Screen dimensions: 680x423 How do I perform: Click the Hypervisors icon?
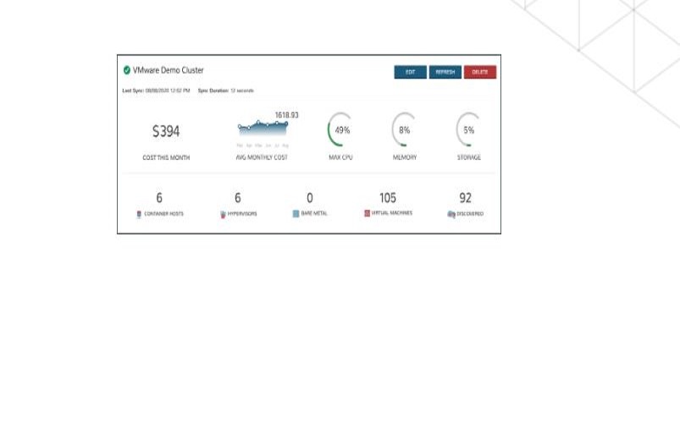pos(223,214)
